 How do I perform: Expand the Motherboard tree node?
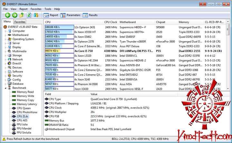click(5, 35)
